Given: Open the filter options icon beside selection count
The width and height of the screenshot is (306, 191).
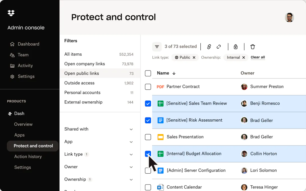Looking at the screenshot, I should 157,46.
